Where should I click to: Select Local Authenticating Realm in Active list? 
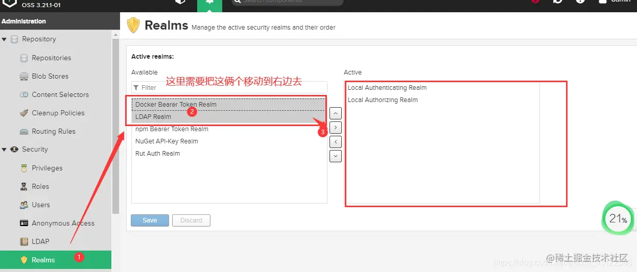442,88
